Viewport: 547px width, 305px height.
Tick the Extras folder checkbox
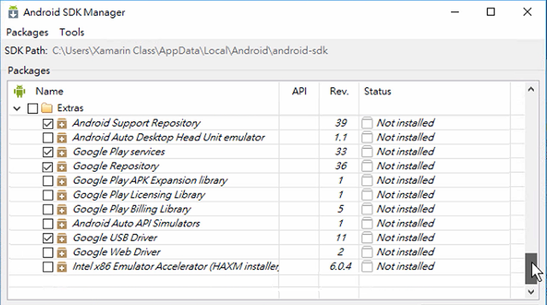point(33,108)
